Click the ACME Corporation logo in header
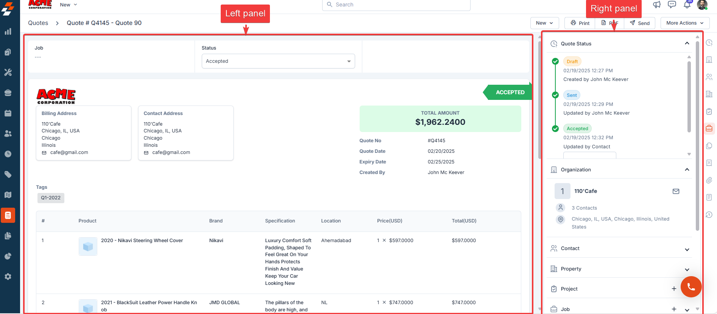Viewport: 717px width, 314px height. 40,5
